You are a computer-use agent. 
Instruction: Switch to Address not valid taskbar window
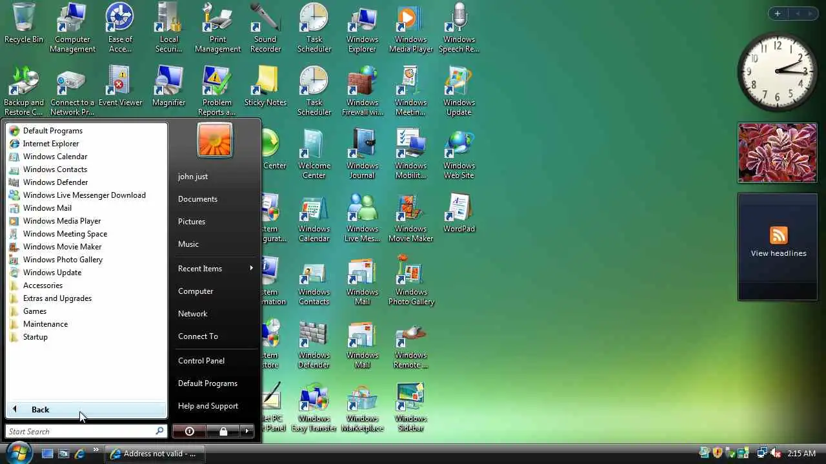coord(154,454)
